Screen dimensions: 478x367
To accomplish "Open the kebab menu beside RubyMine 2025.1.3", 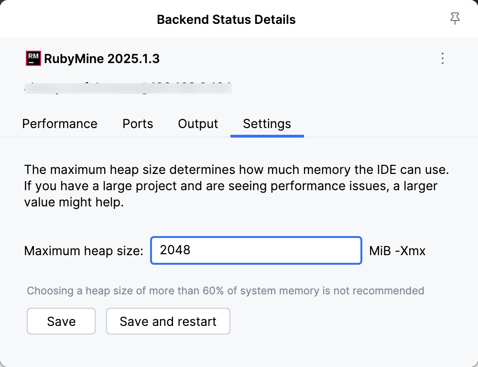I will click(x=442, y=58).
